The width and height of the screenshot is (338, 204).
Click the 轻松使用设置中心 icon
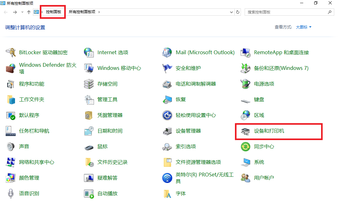pyautogui.click(x=167, y=115)
